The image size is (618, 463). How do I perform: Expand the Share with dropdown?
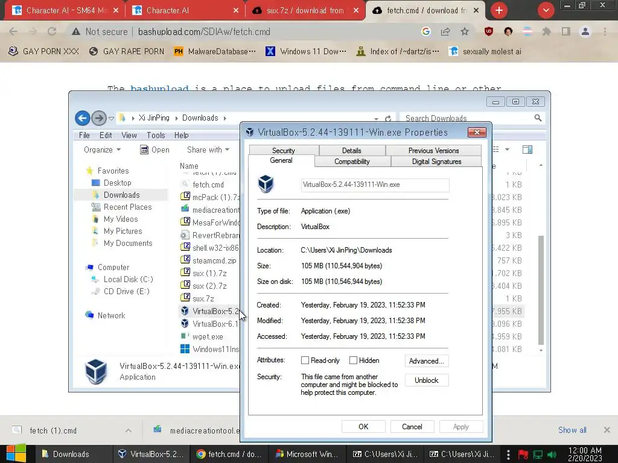pyautogui.click(x=208, y=150)
